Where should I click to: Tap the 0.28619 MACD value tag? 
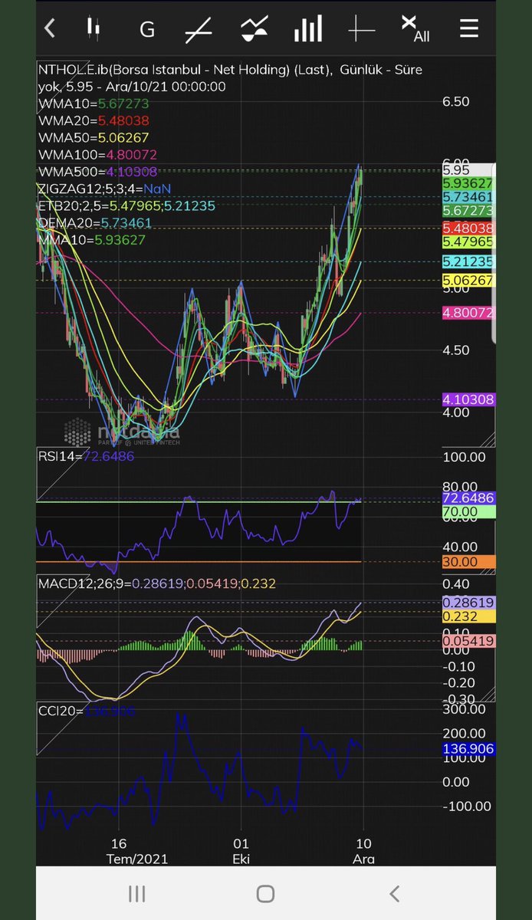click(468, 603)
